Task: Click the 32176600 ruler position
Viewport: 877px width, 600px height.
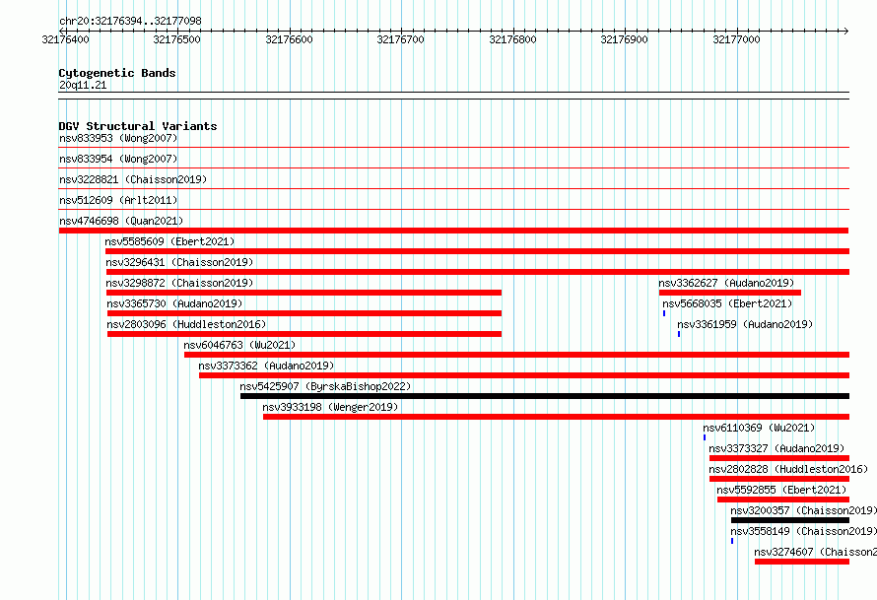Action: [289, 39]
